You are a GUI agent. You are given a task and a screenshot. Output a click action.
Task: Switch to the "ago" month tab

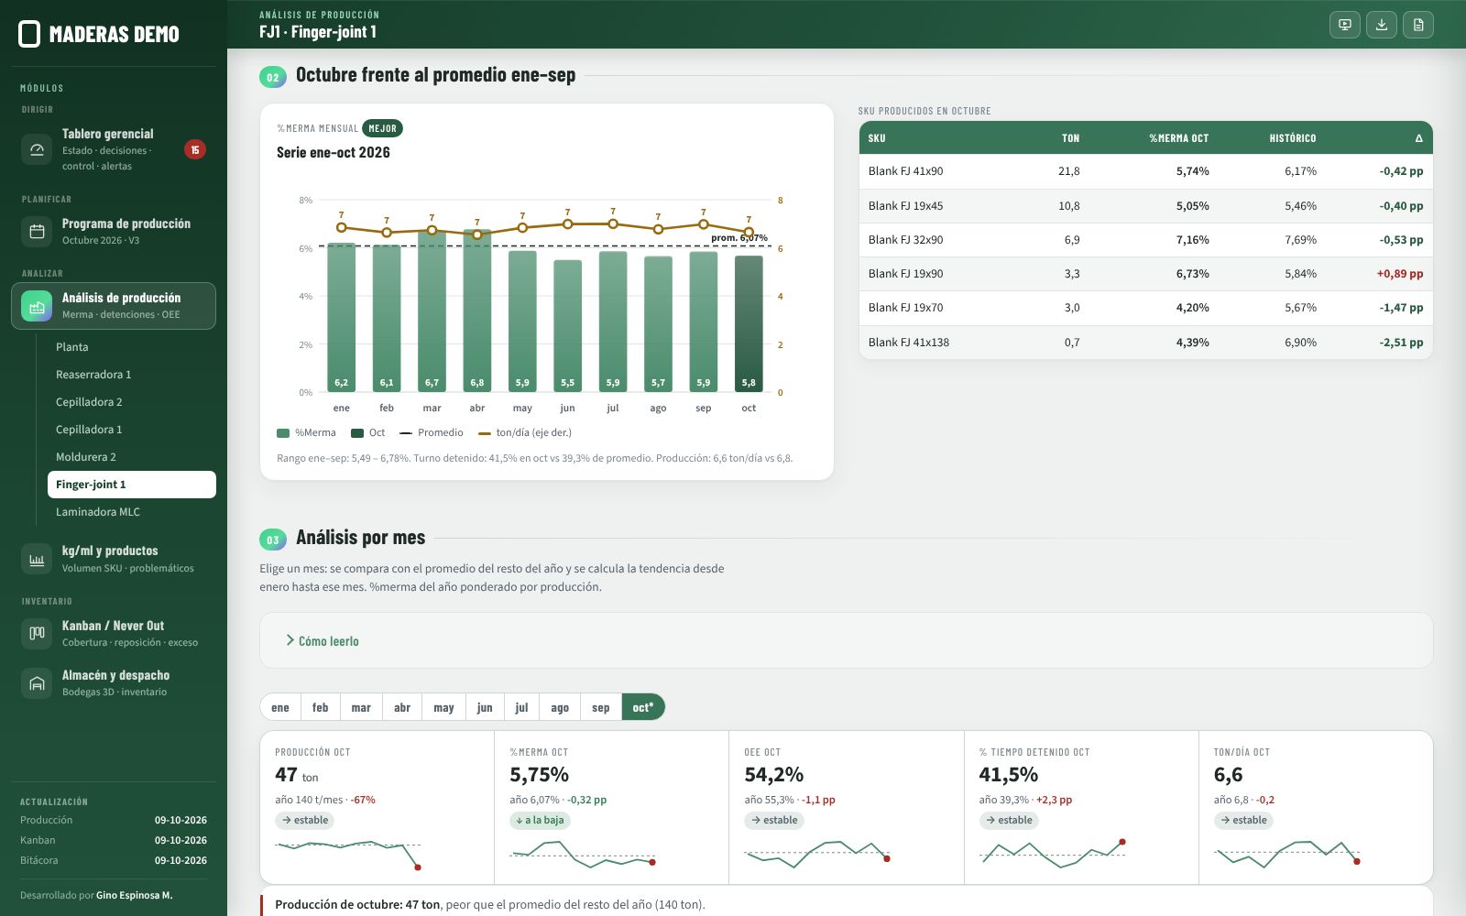point(560,707)
